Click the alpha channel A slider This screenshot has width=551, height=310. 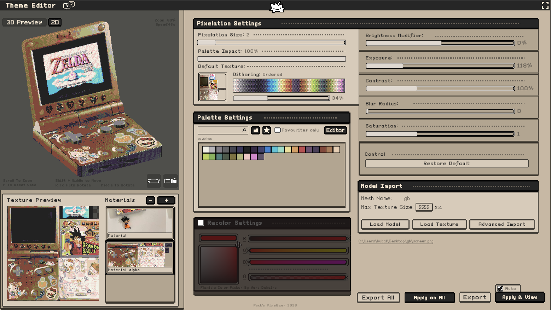coord(298,277)
